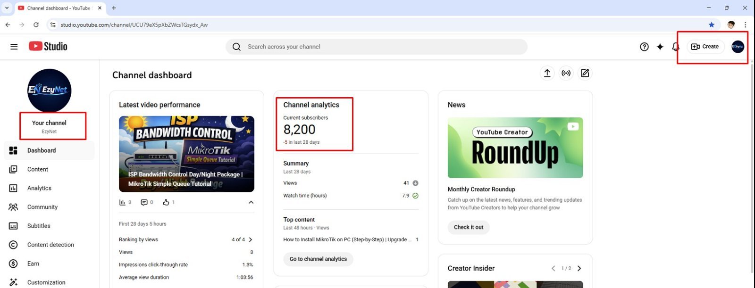Open Customization in the sidebar

(x=49, y=282)
